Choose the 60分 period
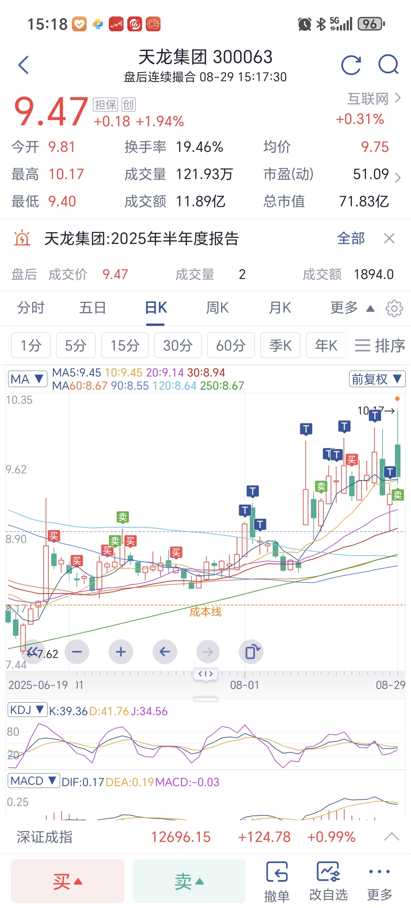Viewport: 411px width, 908px height. (231, 345)
